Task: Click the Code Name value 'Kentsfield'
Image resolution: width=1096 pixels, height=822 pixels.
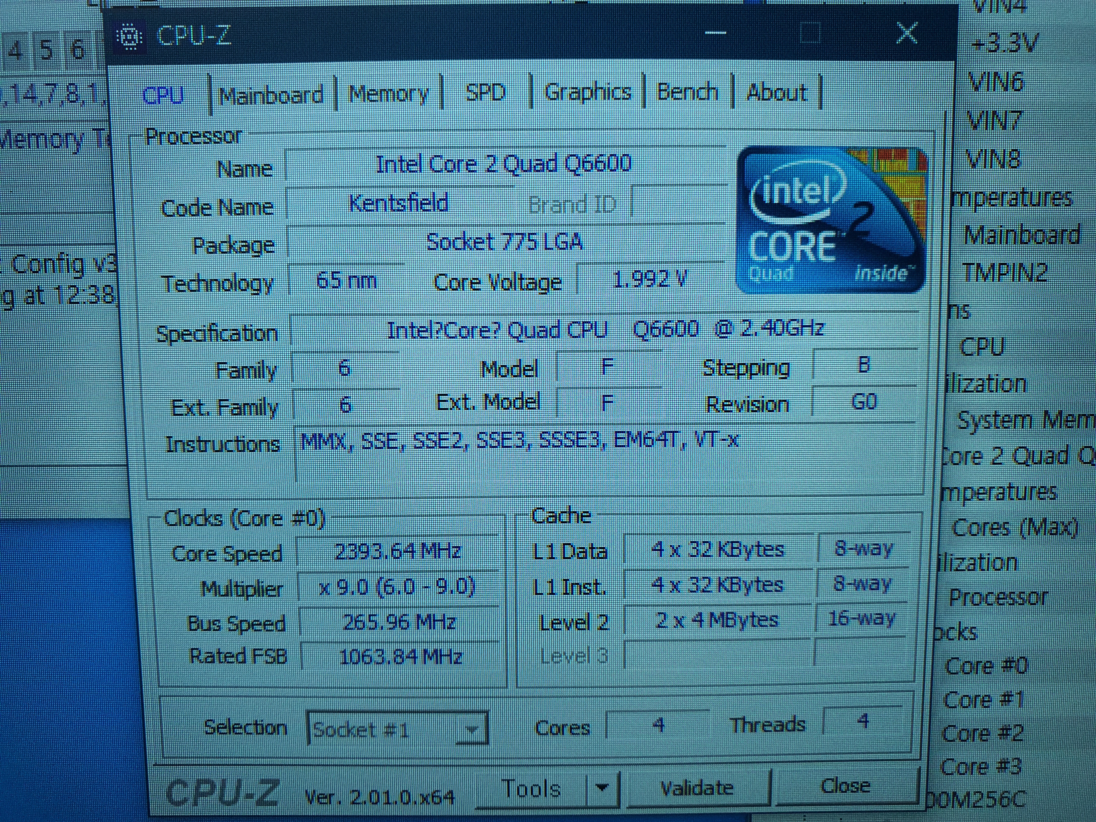Action: pos(399,203)
